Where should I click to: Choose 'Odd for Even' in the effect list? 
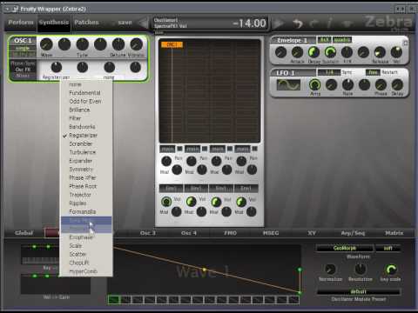pos(86,102)
